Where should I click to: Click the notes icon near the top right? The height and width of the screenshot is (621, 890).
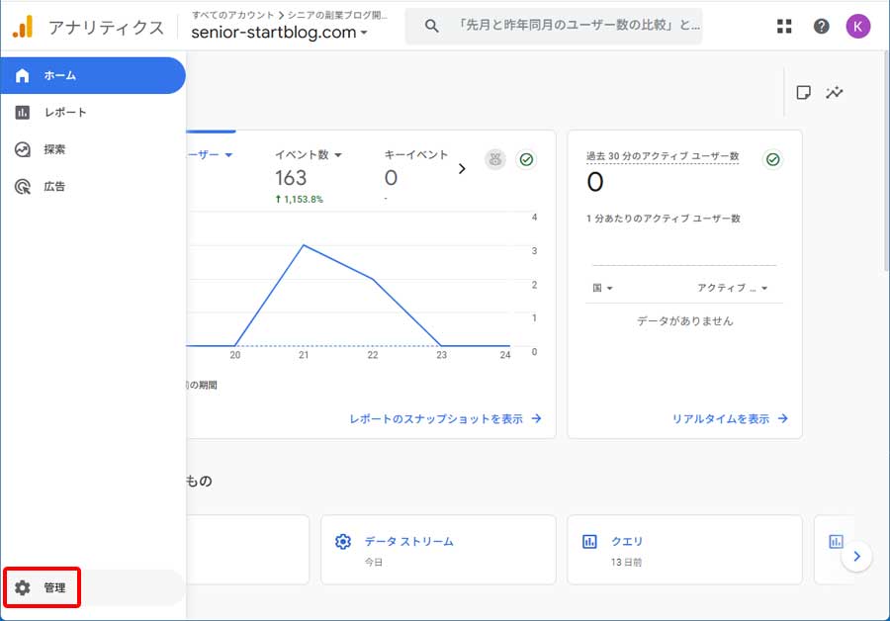coord(804,91)
